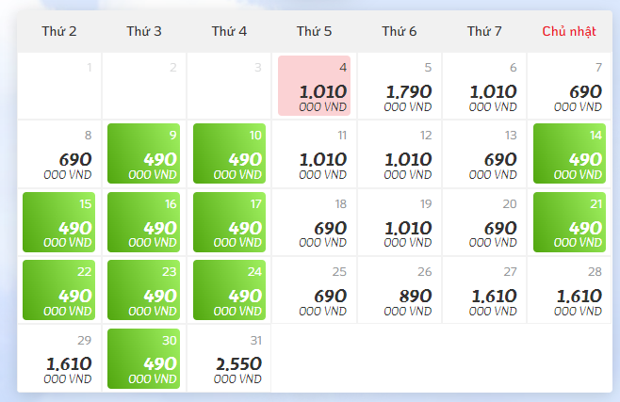Screen dimensions: 620x402
Task: Pick day 29 fare 1,610 VND
Action: click(x=59, y=358)
